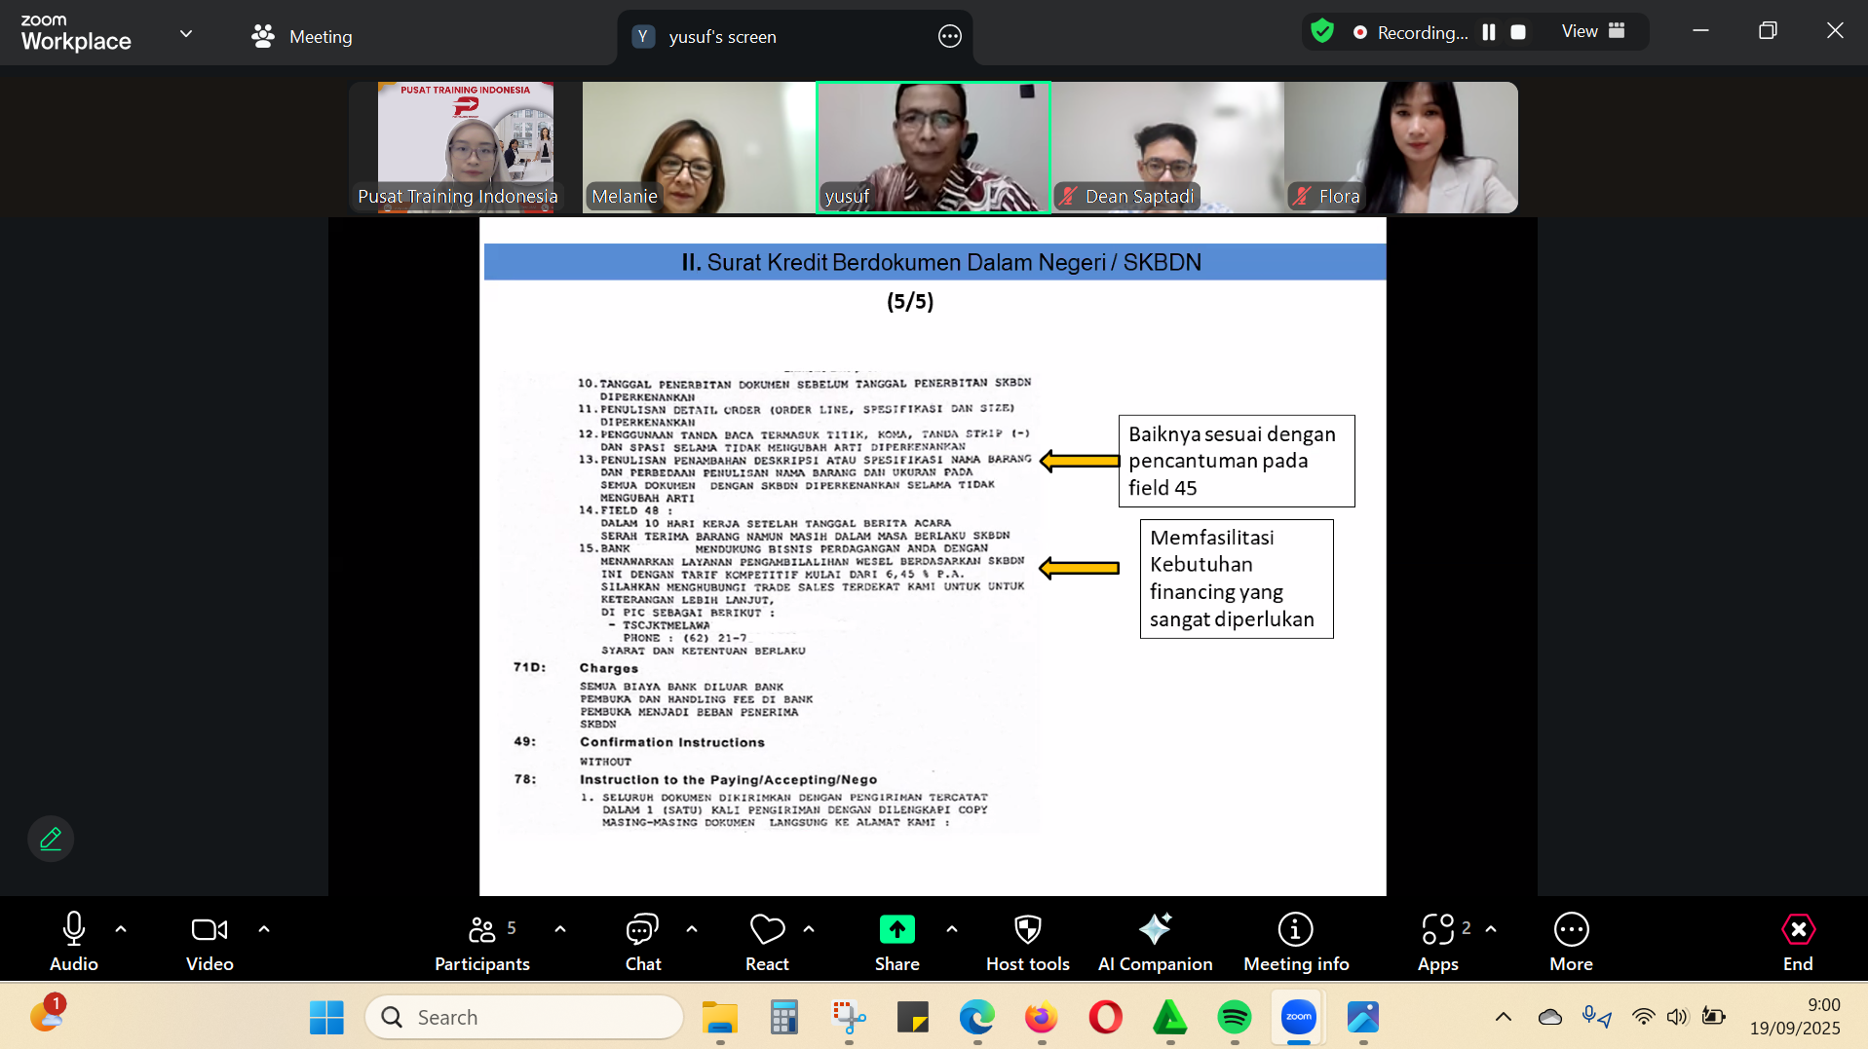Open the More options menu
The image size is (1868, 1049).
tap(1571, 941)
